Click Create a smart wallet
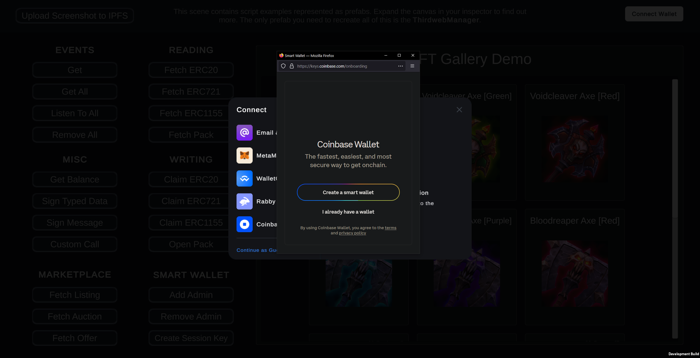The image size is (700, 358). pos(348,192)
